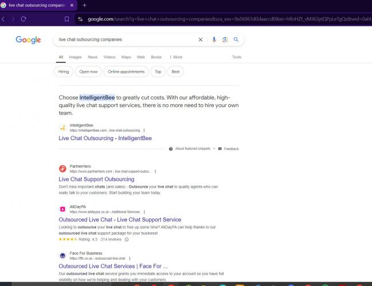Open Live Chat Support Outsourcing link
Screen dimensions: 372x286
(x=96, y=179)
